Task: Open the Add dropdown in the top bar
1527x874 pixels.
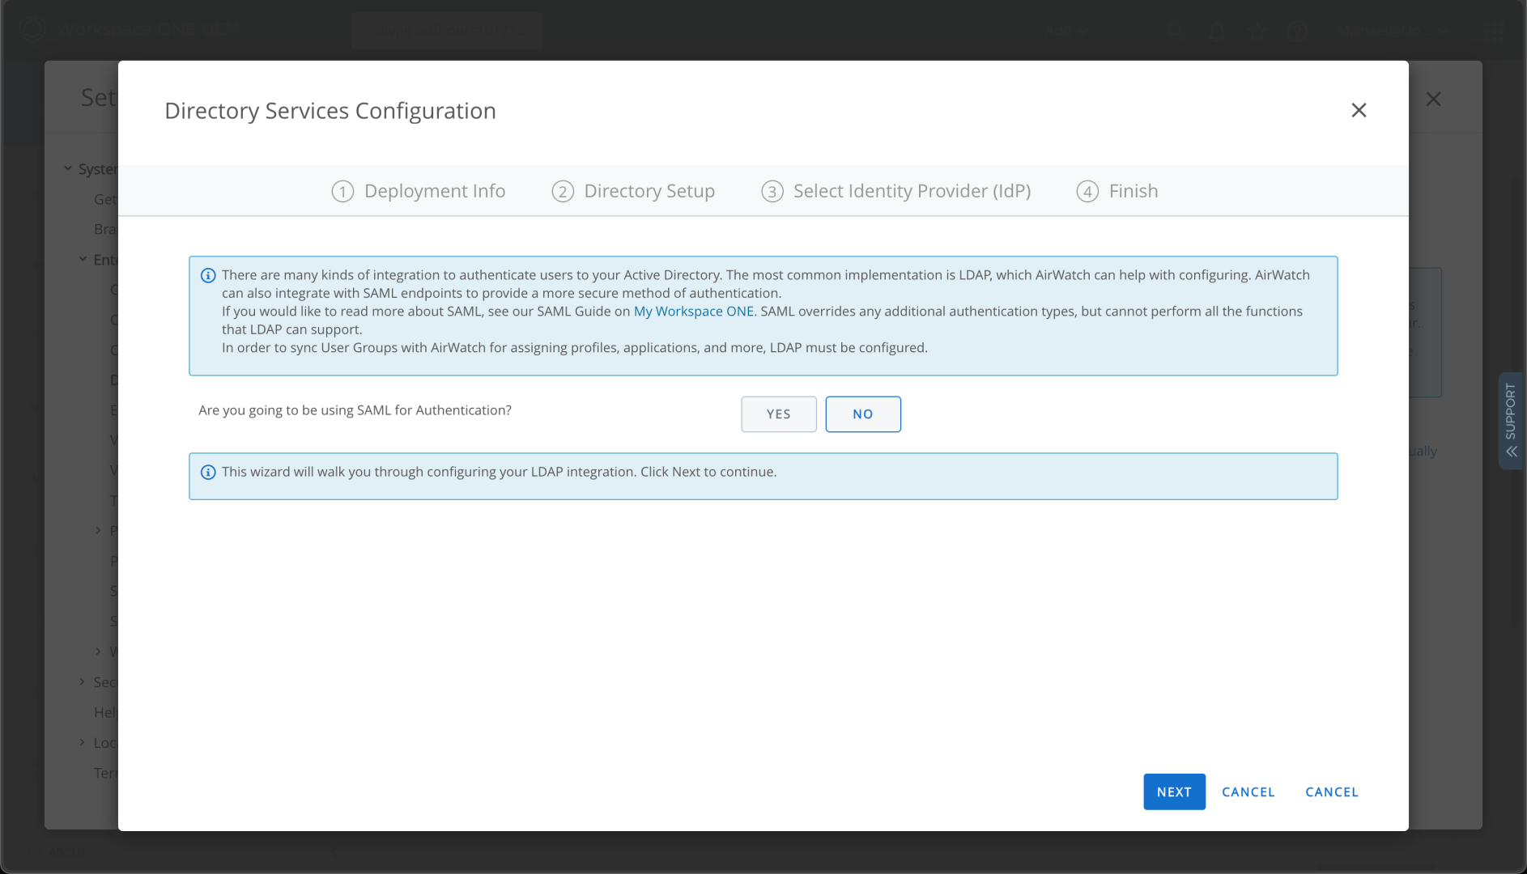Action: pos(1065,31)
